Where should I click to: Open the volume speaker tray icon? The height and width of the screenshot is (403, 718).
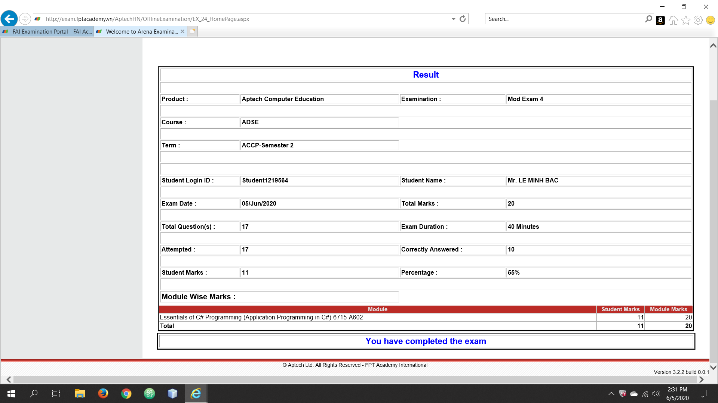click(x=656, y=394)
